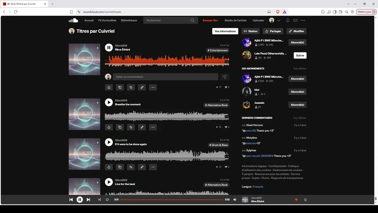378x213 pixels.
Task: Open the Mettre à jour browser menu
Action: coord(366,12)
